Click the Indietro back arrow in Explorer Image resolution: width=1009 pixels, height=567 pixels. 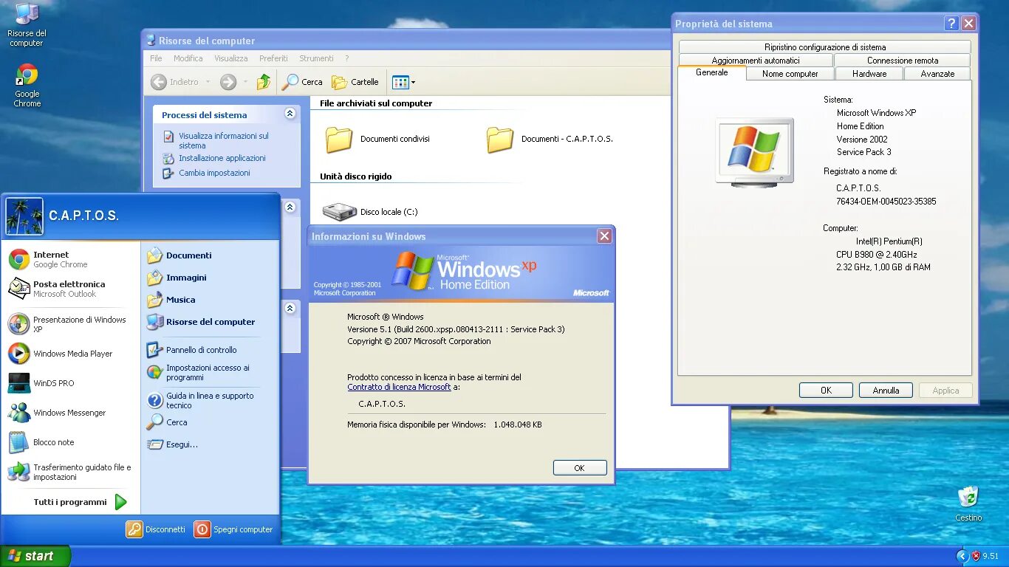coord(174,82)
